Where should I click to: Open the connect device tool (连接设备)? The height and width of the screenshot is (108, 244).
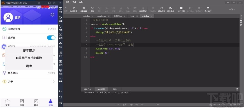[73, 9]
